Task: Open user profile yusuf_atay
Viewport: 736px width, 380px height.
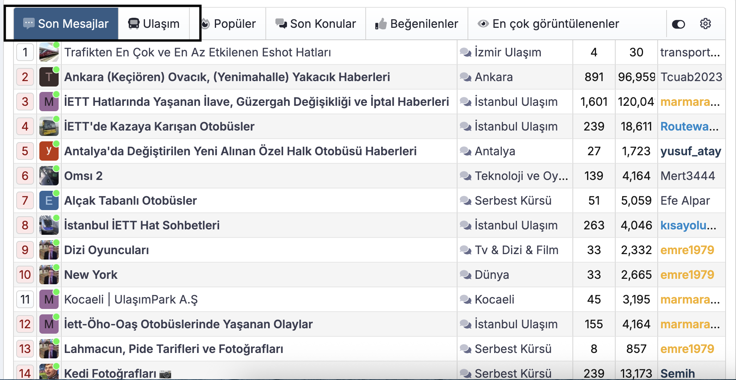Action: tap(690, 151)
